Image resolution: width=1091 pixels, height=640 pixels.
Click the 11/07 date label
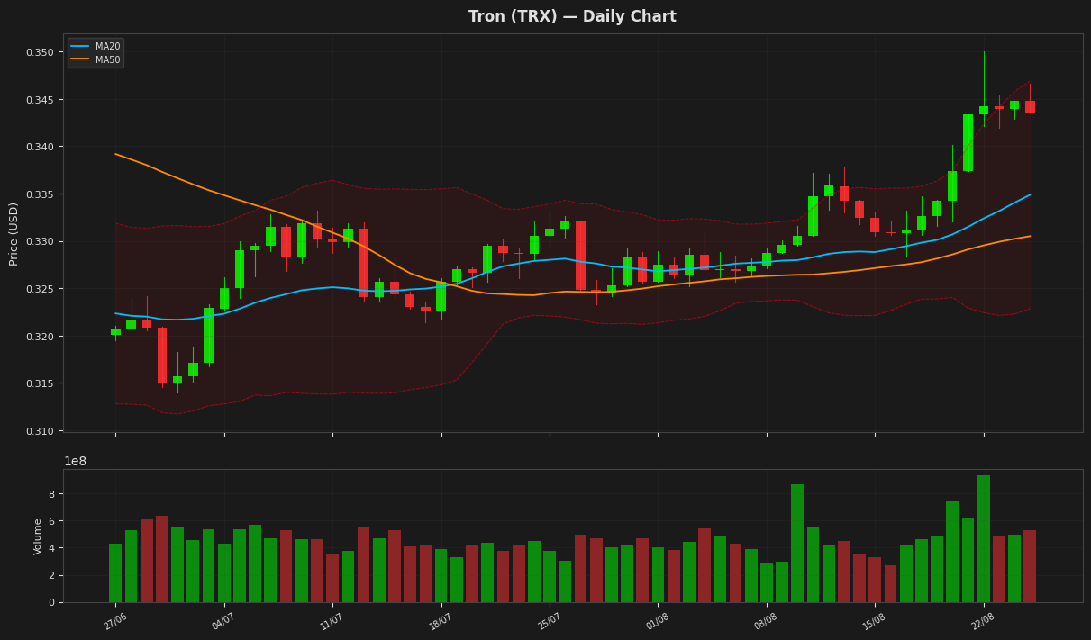pyautogui.click(x=331, y=622)
